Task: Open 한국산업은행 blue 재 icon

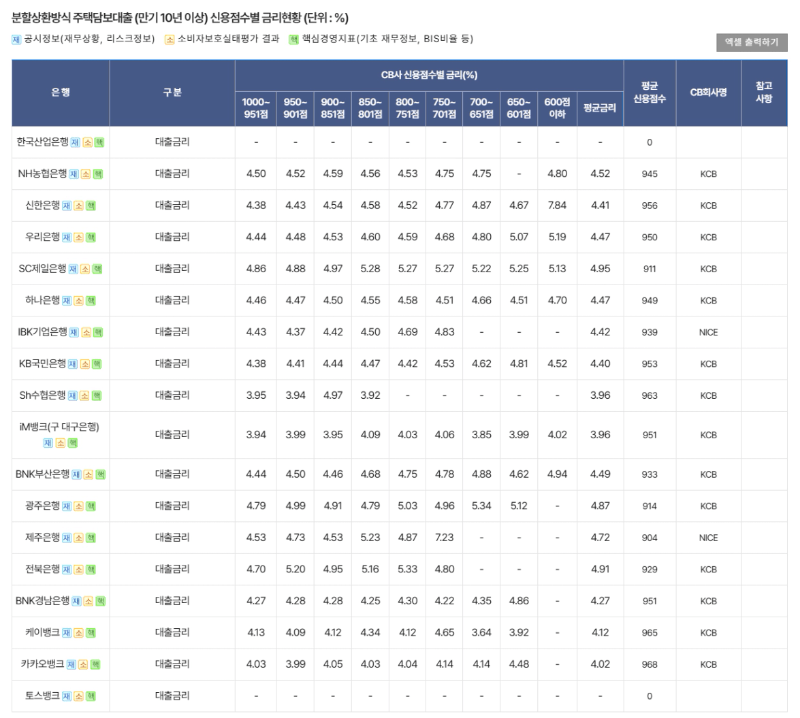Action: click(76, 143)
